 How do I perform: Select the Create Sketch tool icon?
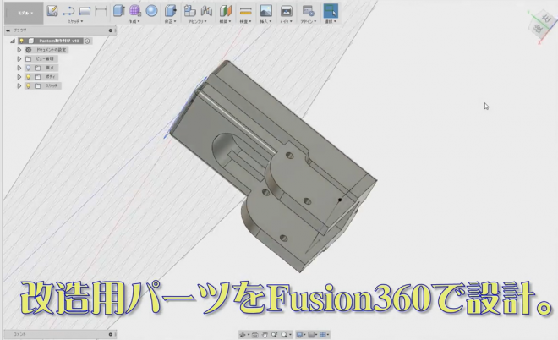coord(52,11)
